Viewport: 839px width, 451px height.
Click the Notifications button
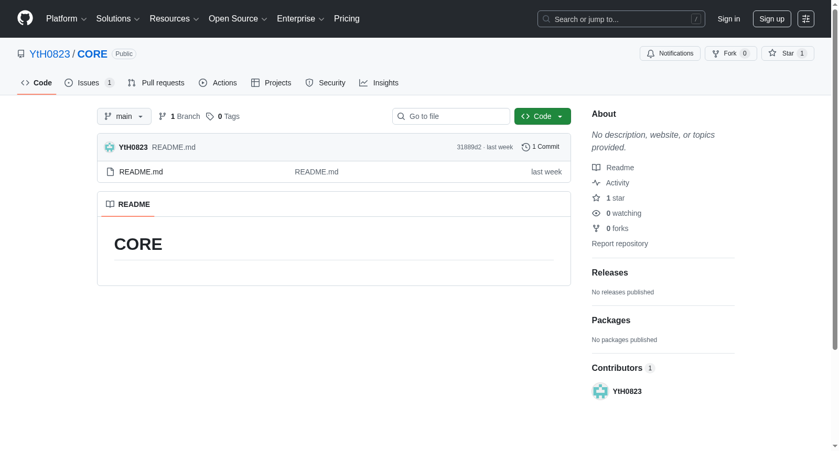(x=670, y=53)
